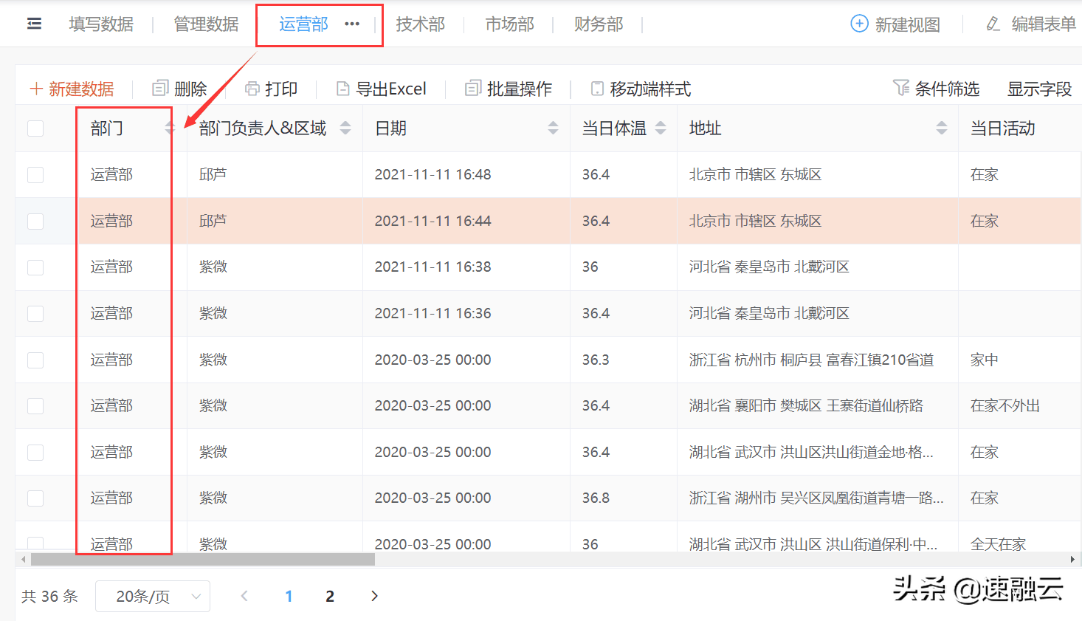
Task: Click the horizontal scrollbar thumb
Action: tap(203, 560)
